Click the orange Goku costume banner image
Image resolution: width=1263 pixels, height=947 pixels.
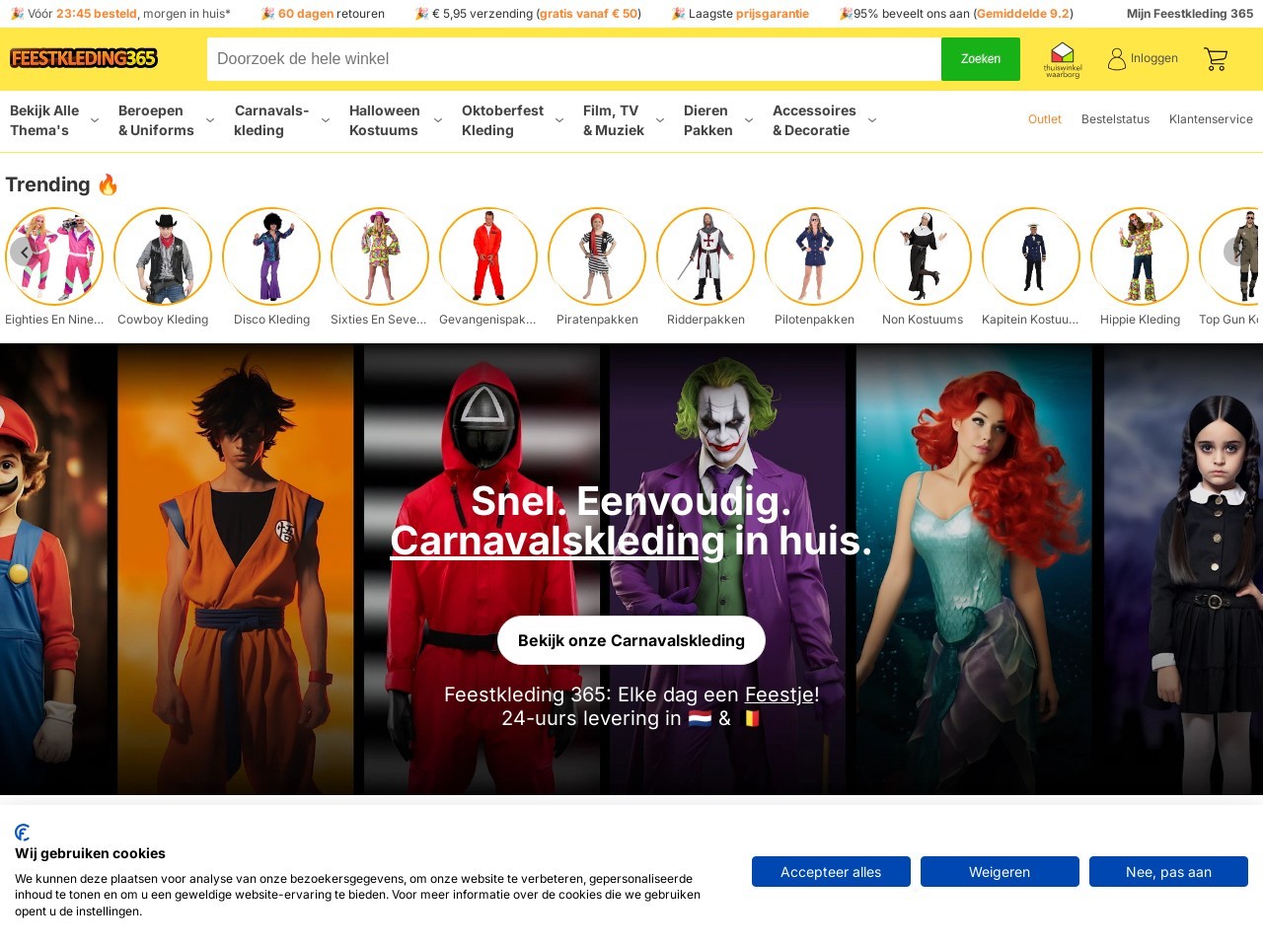click(x=236, y=569)
